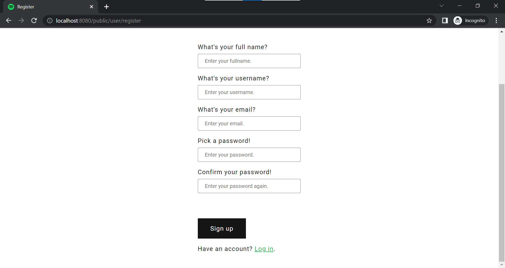Click the address bar URL
This screenshot has width=505, height=268.
click(99, 20)
